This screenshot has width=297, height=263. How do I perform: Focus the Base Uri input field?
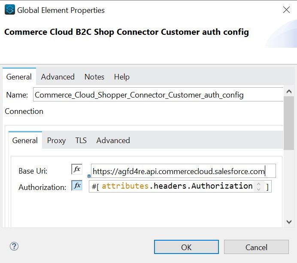(x=183, y=171)
